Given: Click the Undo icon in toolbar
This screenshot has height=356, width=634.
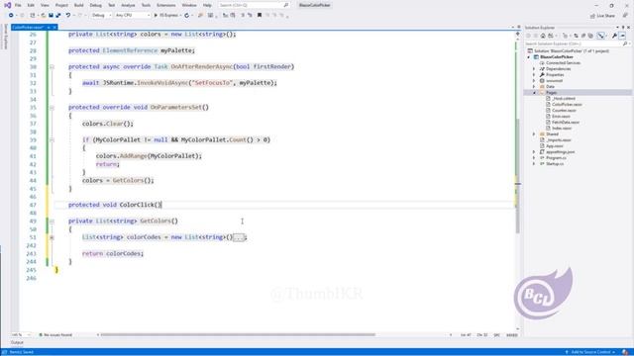Looking at the screenshot, I should click(x=68, y=16).
